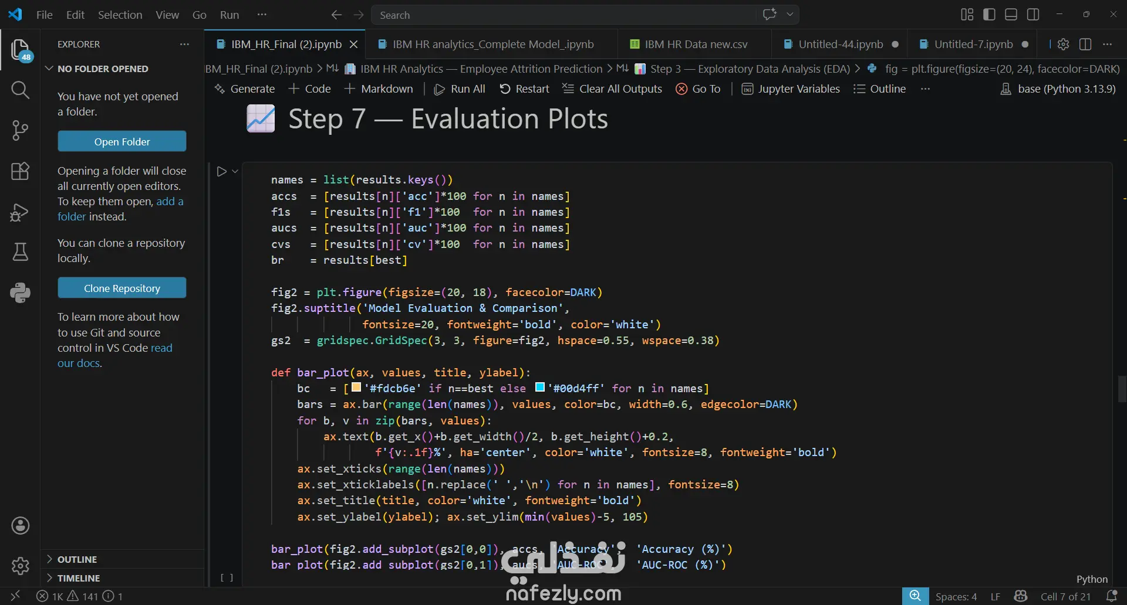Viewport: 1127px width, 605px height.
Task: Click the split editor icon
Action: coord(1085,44)
